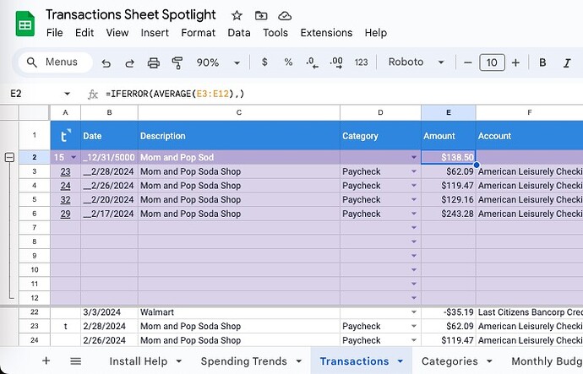Toggle italic formatting
This screenshot has height=374, width=583.
coord(567,62)
